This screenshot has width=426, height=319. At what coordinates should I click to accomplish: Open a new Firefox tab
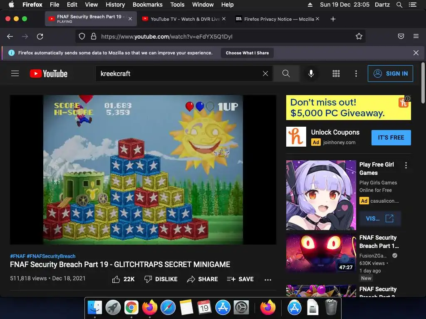point(333,19)
